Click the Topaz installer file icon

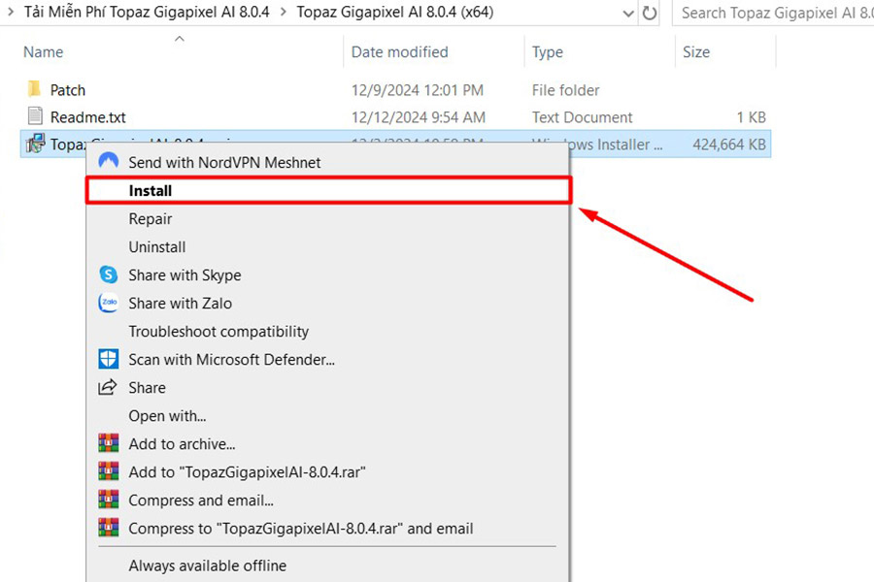tap(35, 144)
